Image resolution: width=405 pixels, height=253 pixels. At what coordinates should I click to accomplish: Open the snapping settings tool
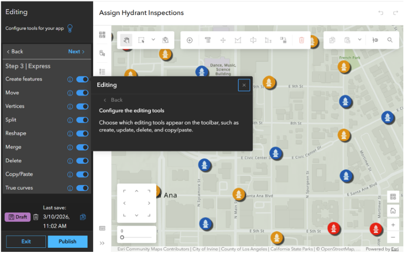click(375, 40)
